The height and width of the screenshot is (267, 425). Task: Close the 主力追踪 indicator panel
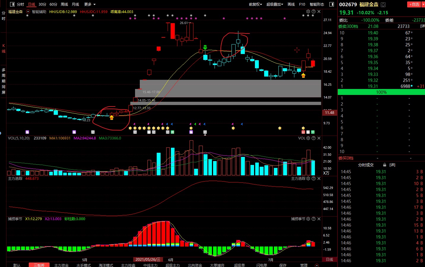point(319,179)
